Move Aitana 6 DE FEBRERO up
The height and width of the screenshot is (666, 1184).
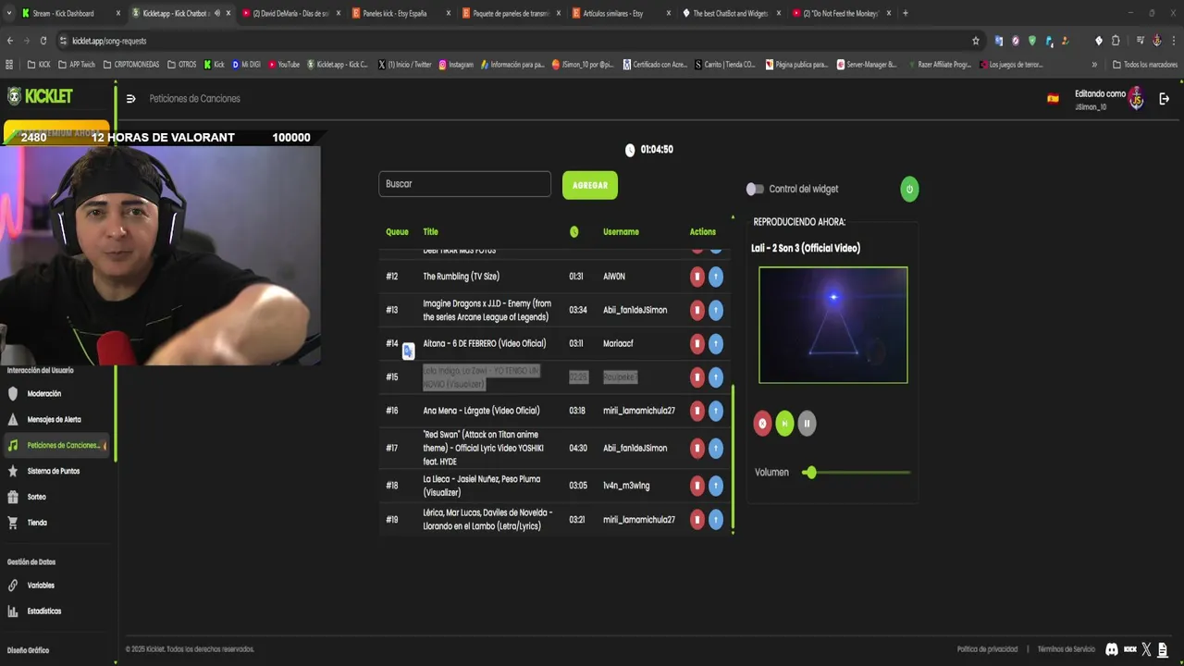click(716, 343)
